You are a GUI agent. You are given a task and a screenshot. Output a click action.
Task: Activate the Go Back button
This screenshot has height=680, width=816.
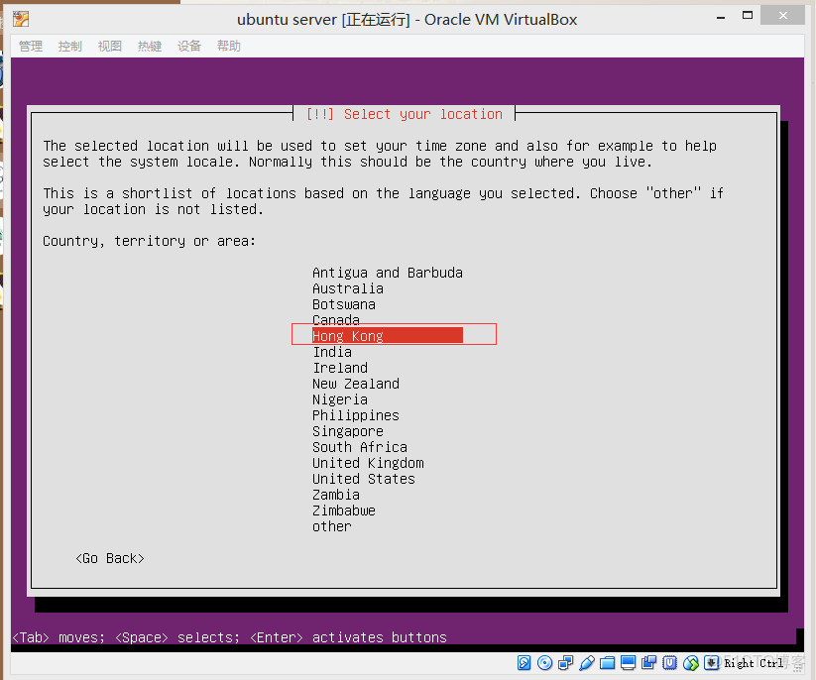click(110, 558)
